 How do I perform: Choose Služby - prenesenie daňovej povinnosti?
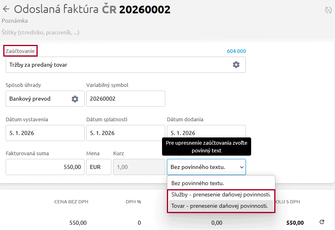point(221,194)
